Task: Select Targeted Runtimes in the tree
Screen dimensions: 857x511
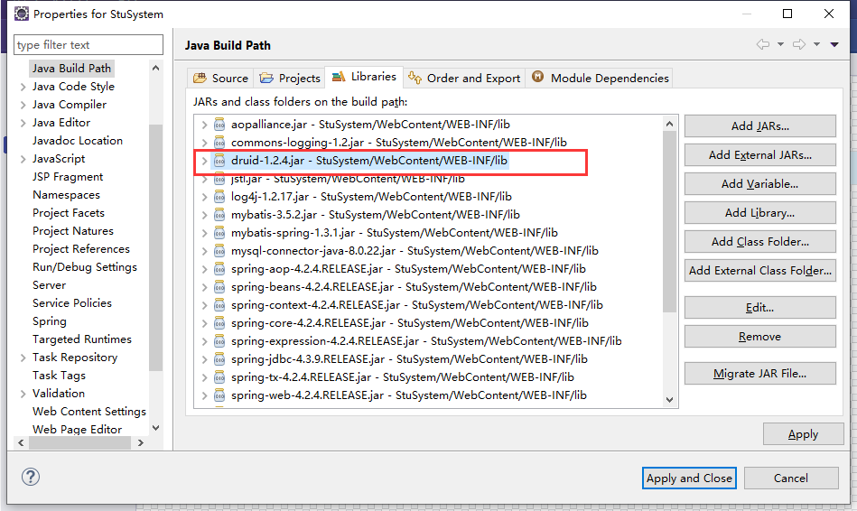Action: coord(82,339)
